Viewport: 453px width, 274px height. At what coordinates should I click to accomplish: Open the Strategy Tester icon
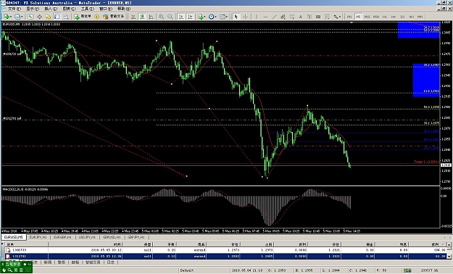pos(66,17)
